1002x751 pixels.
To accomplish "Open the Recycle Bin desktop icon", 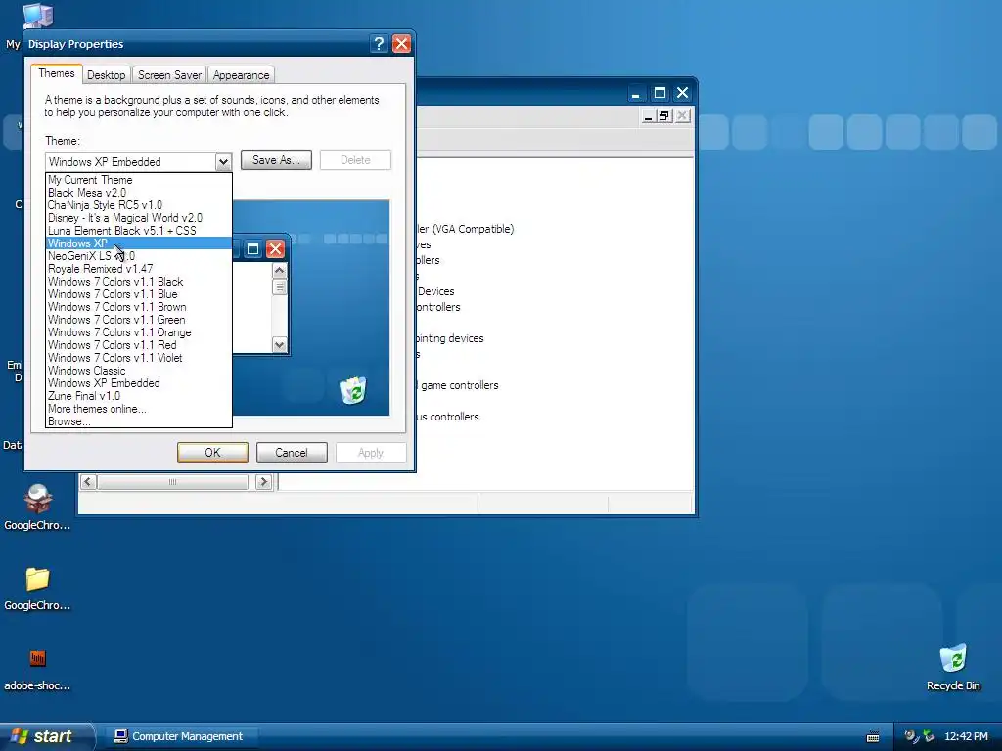I will point(953,658).
